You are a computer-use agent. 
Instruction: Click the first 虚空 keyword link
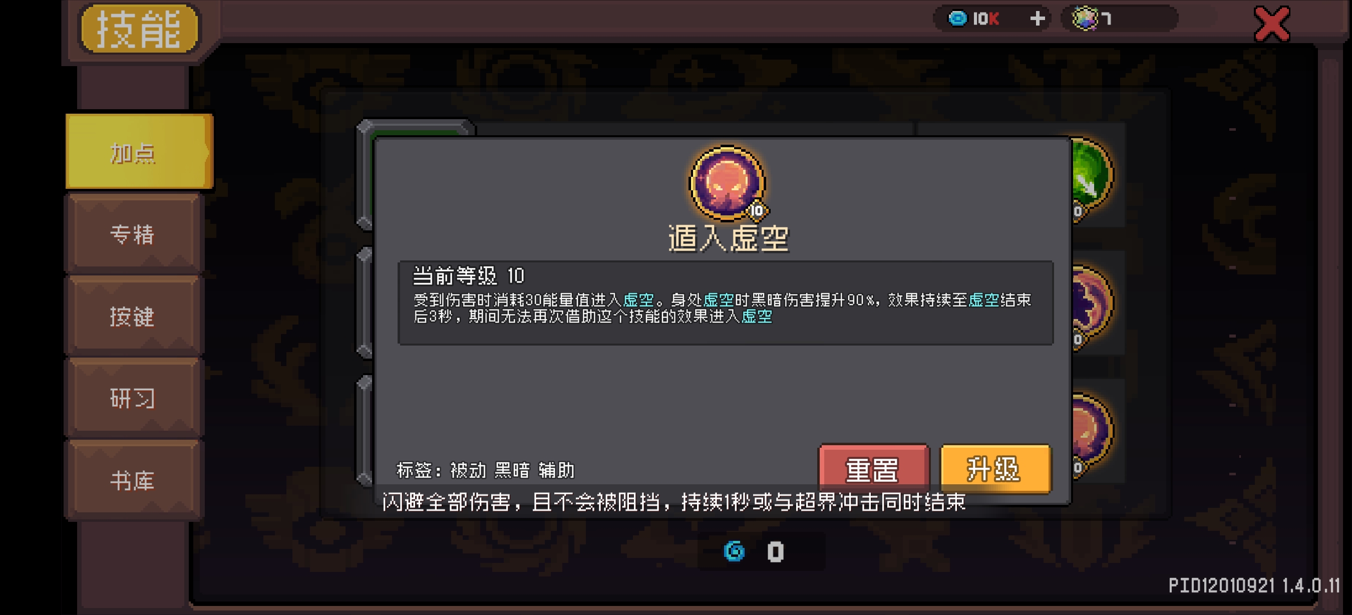638,299
